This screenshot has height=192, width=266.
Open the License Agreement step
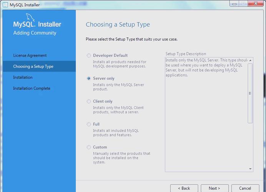point(30,55)
